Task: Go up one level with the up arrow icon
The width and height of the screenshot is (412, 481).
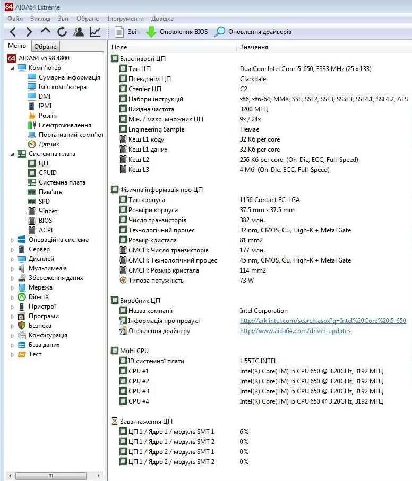Action: 46,31
